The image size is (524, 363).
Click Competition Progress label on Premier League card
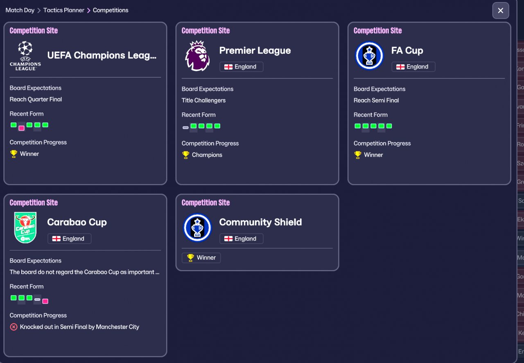pyautogui.click(x=210, y=143)
